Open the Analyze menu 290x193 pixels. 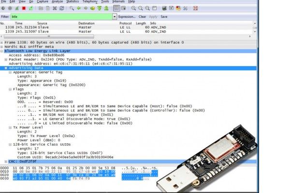tap(57, 1)
